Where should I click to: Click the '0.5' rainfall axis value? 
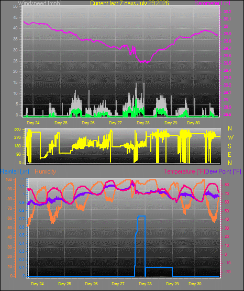pos(22,235)
